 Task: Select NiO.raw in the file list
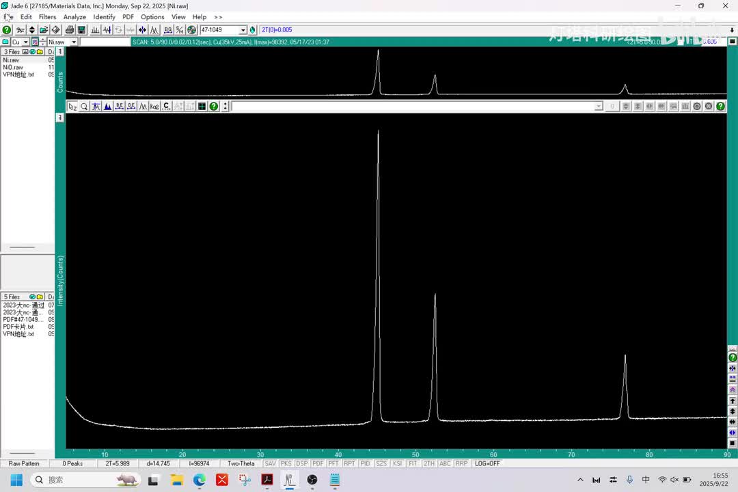click(28, 68)
